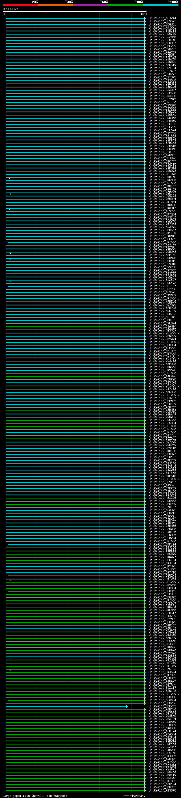This screenshot has height=798, width=181.
Task: Select the UniRef100_Q3EKG3 label
Action: (x=162, y=707)
